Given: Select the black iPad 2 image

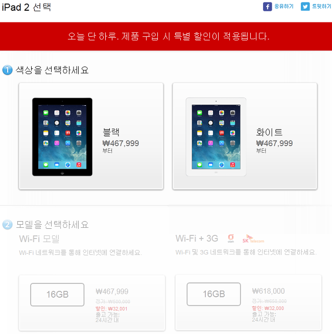Looking at the screenshot, I should coord(62,137).
